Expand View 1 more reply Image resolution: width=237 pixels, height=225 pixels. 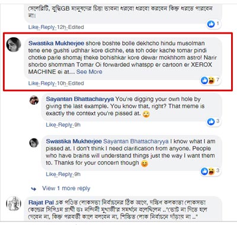tap(66, 188)
